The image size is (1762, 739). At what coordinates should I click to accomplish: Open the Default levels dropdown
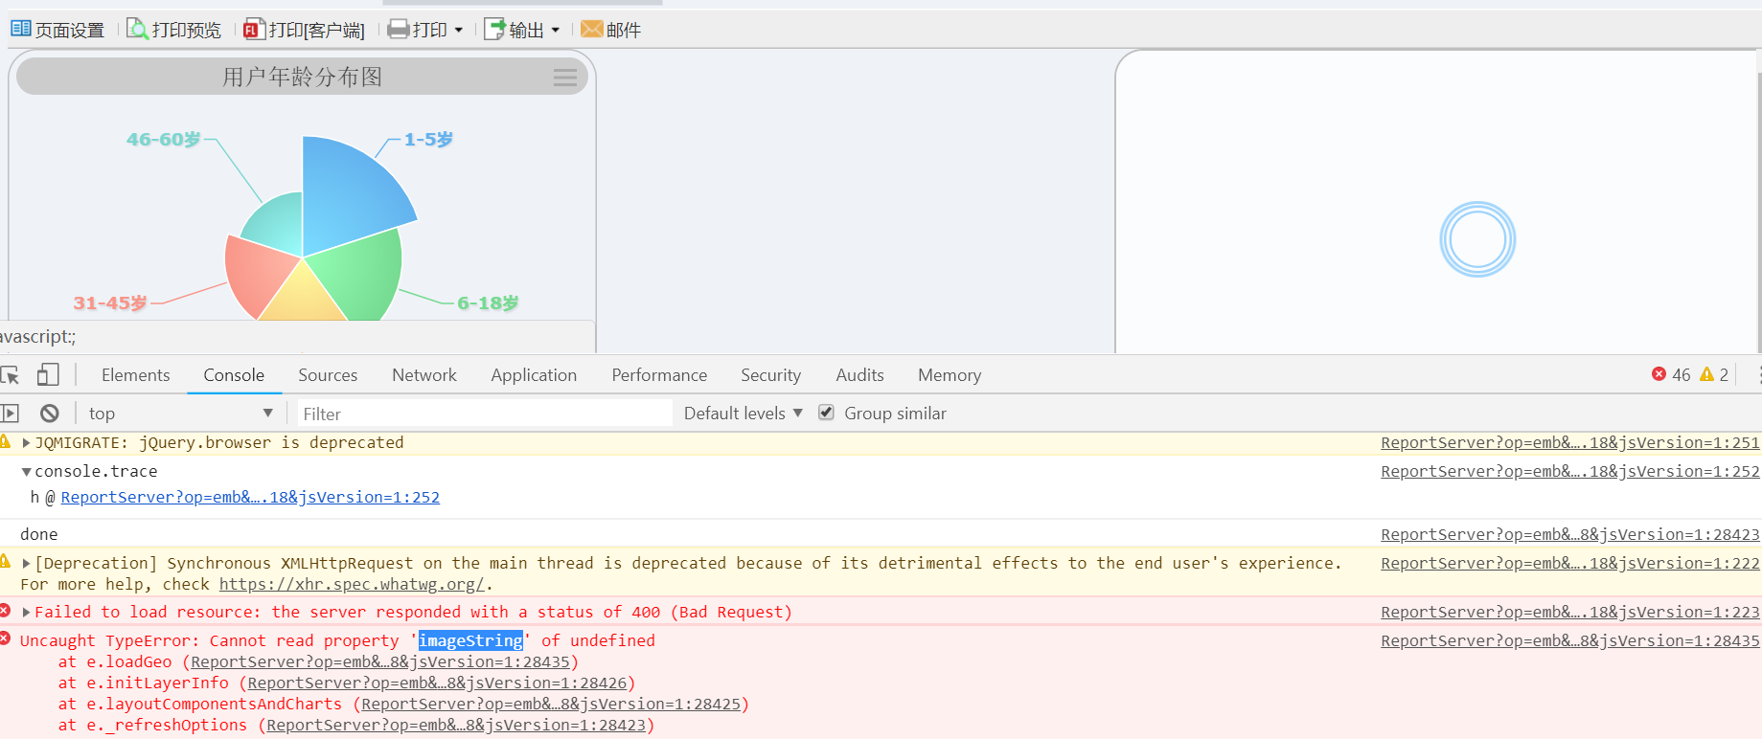(744, 414)
